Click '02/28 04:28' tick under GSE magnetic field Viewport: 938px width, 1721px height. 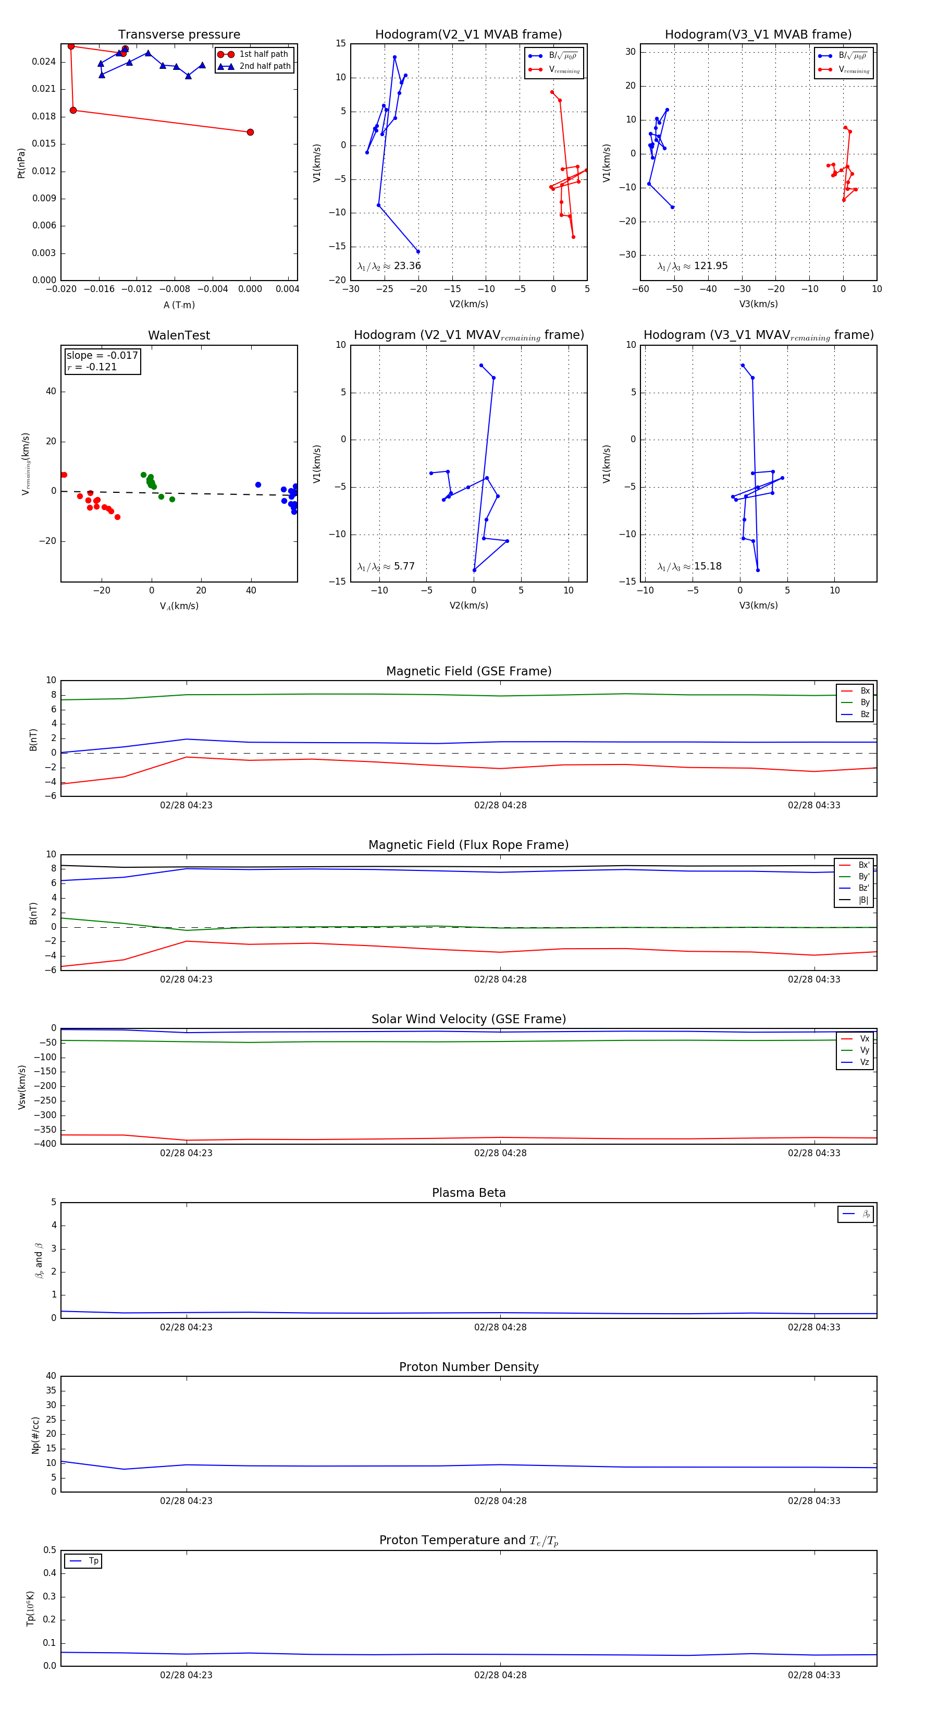[500, 806]
